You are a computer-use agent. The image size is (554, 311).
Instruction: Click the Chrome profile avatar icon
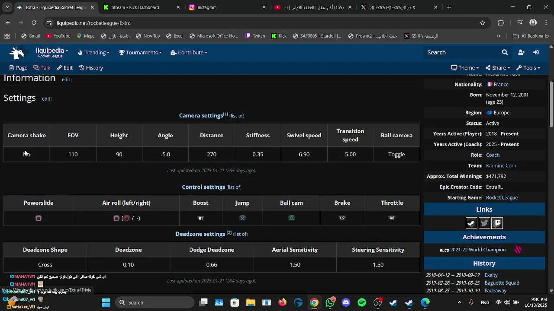click(533, 23)
